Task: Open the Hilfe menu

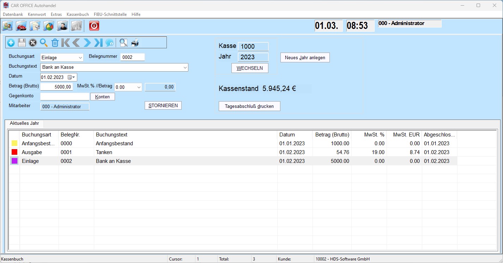Action: coord(136,14)
